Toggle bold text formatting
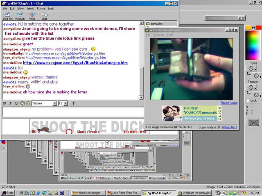The width and height of the screenshot is (262, 196). click(5, 103)
